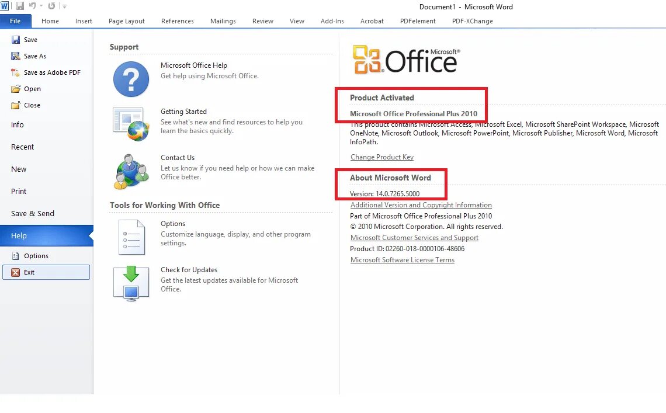This screenshot has width=666, height=413.
Task: Click the Options document list icon
Action: [x=131, y=237]
